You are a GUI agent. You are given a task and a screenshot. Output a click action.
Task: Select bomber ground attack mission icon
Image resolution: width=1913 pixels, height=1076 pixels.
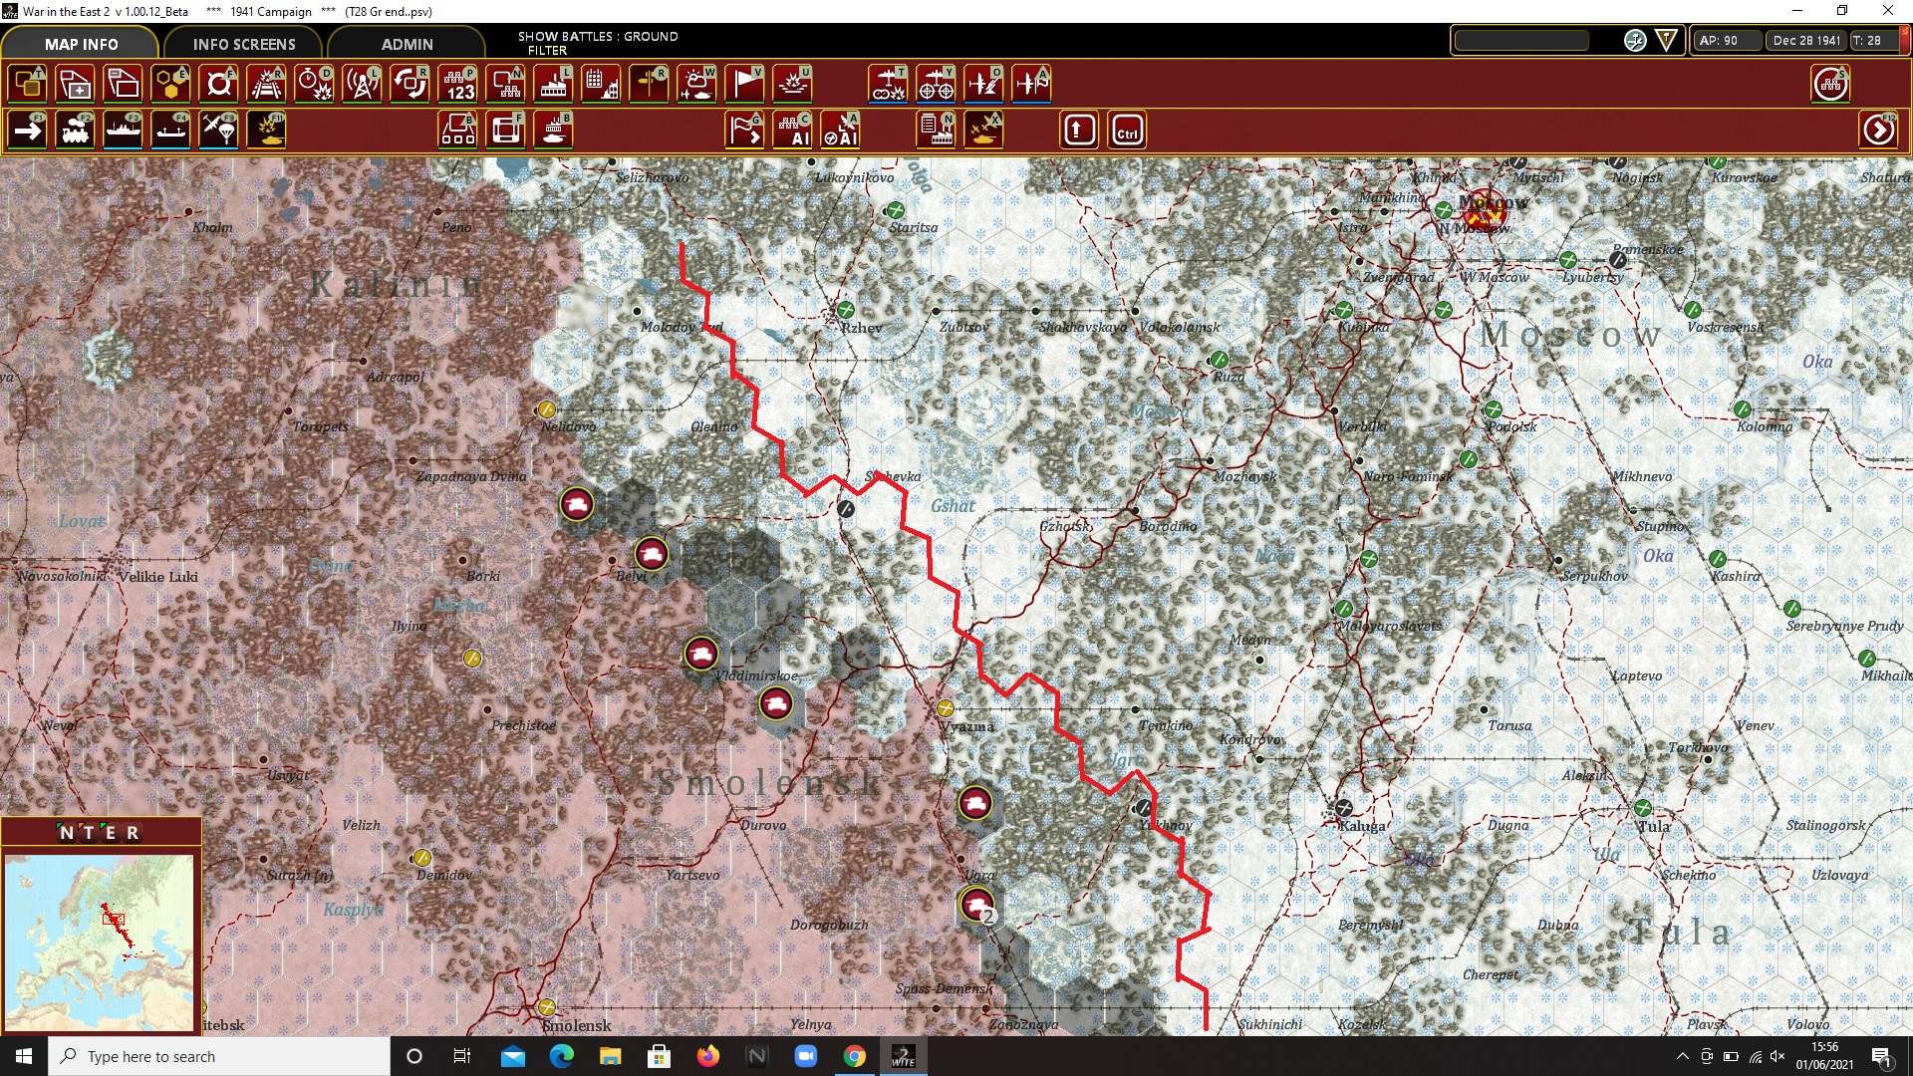pos(888,84)
